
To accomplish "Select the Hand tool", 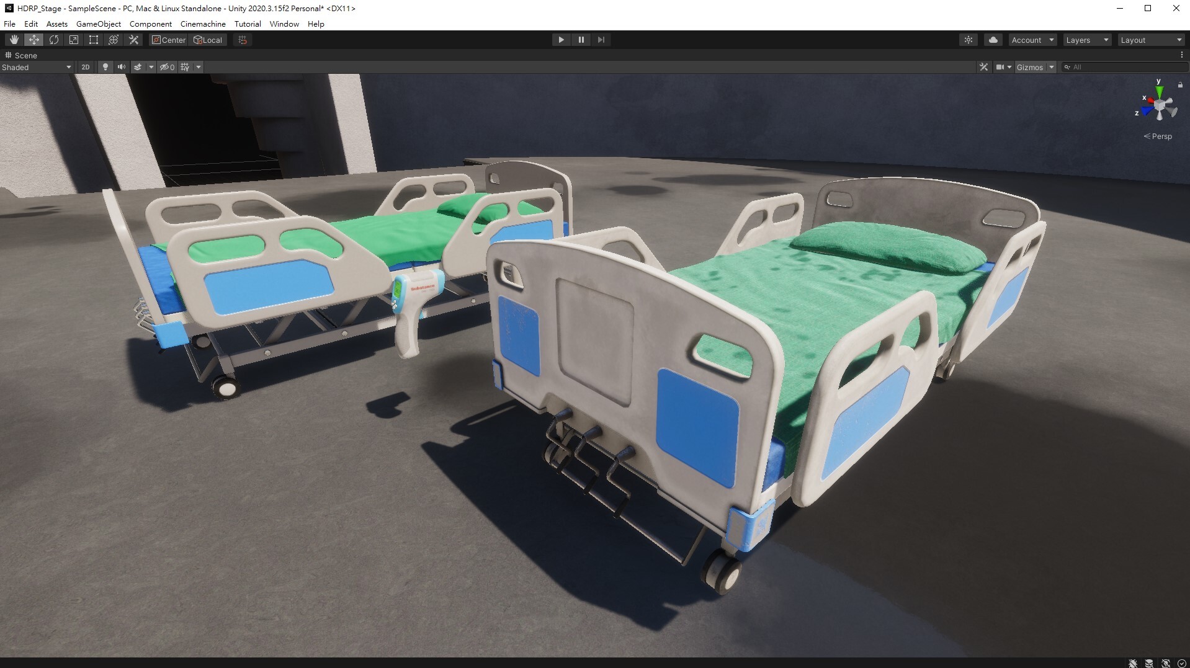I will point(14,39).
